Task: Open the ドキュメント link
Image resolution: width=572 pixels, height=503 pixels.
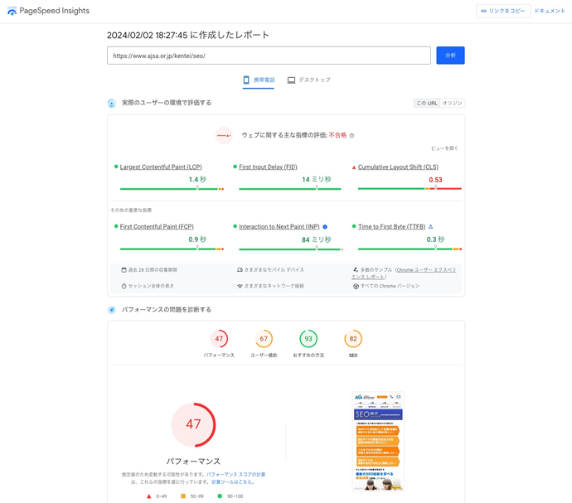Action: point(550,11)
